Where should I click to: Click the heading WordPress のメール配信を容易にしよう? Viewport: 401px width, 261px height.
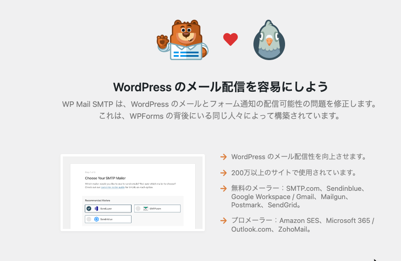coord(220,87)
